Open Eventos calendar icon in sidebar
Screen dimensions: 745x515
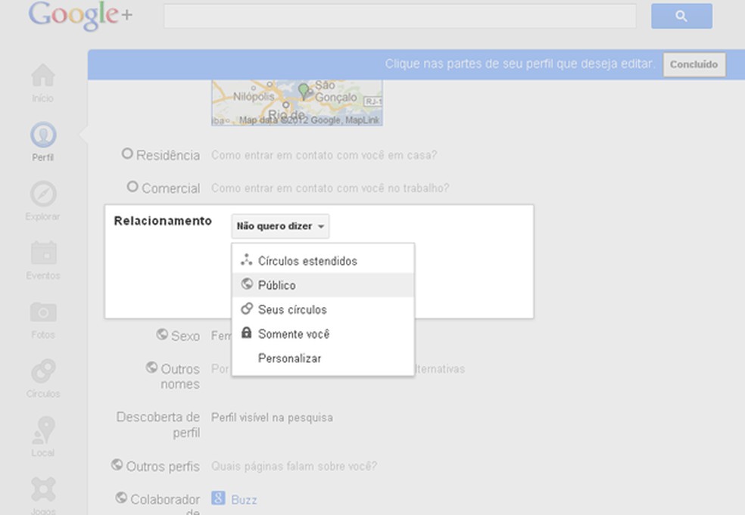pos(43,253)
